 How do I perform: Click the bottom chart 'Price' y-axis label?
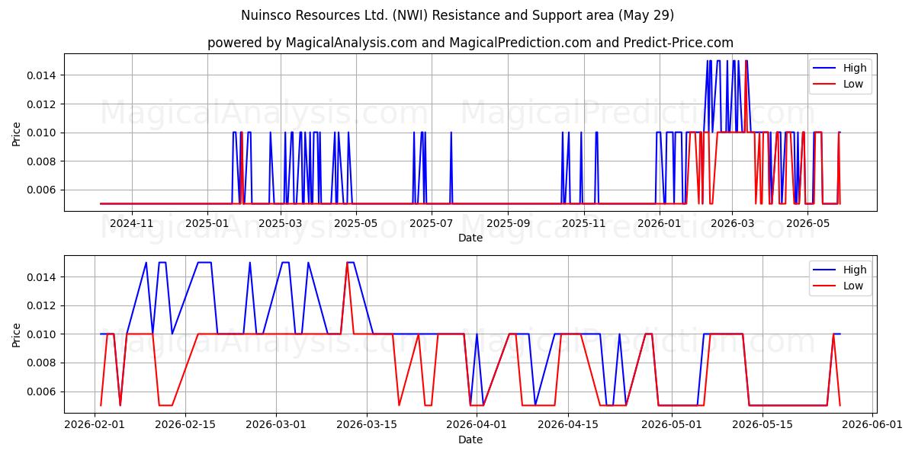tap(17, 334)
